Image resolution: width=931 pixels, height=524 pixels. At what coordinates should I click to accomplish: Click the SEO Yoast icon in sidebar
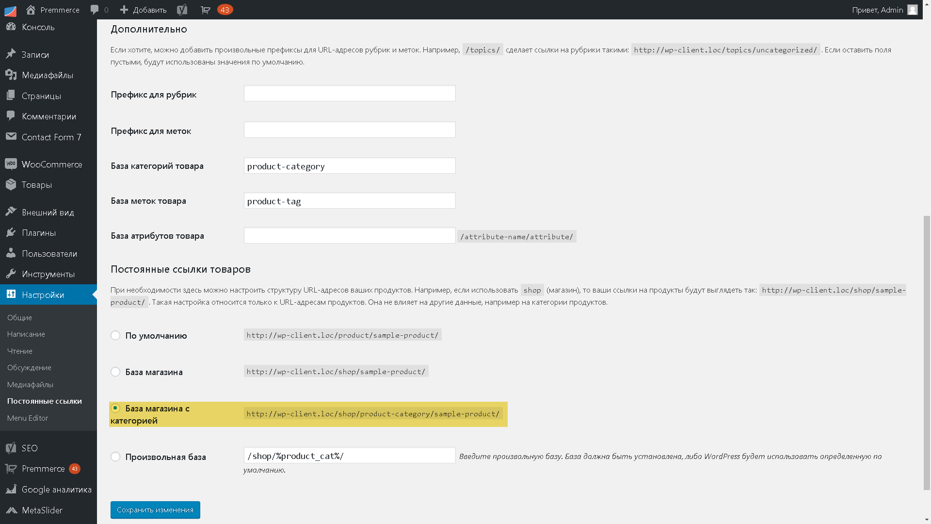(x=11, y=448)
